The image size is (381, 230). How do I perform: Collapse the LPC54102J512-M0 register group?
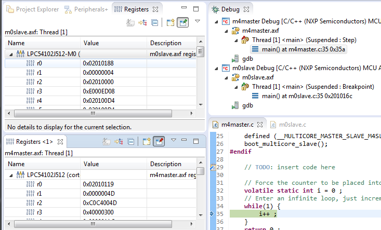pyautogui.click(x=11, y=54)
